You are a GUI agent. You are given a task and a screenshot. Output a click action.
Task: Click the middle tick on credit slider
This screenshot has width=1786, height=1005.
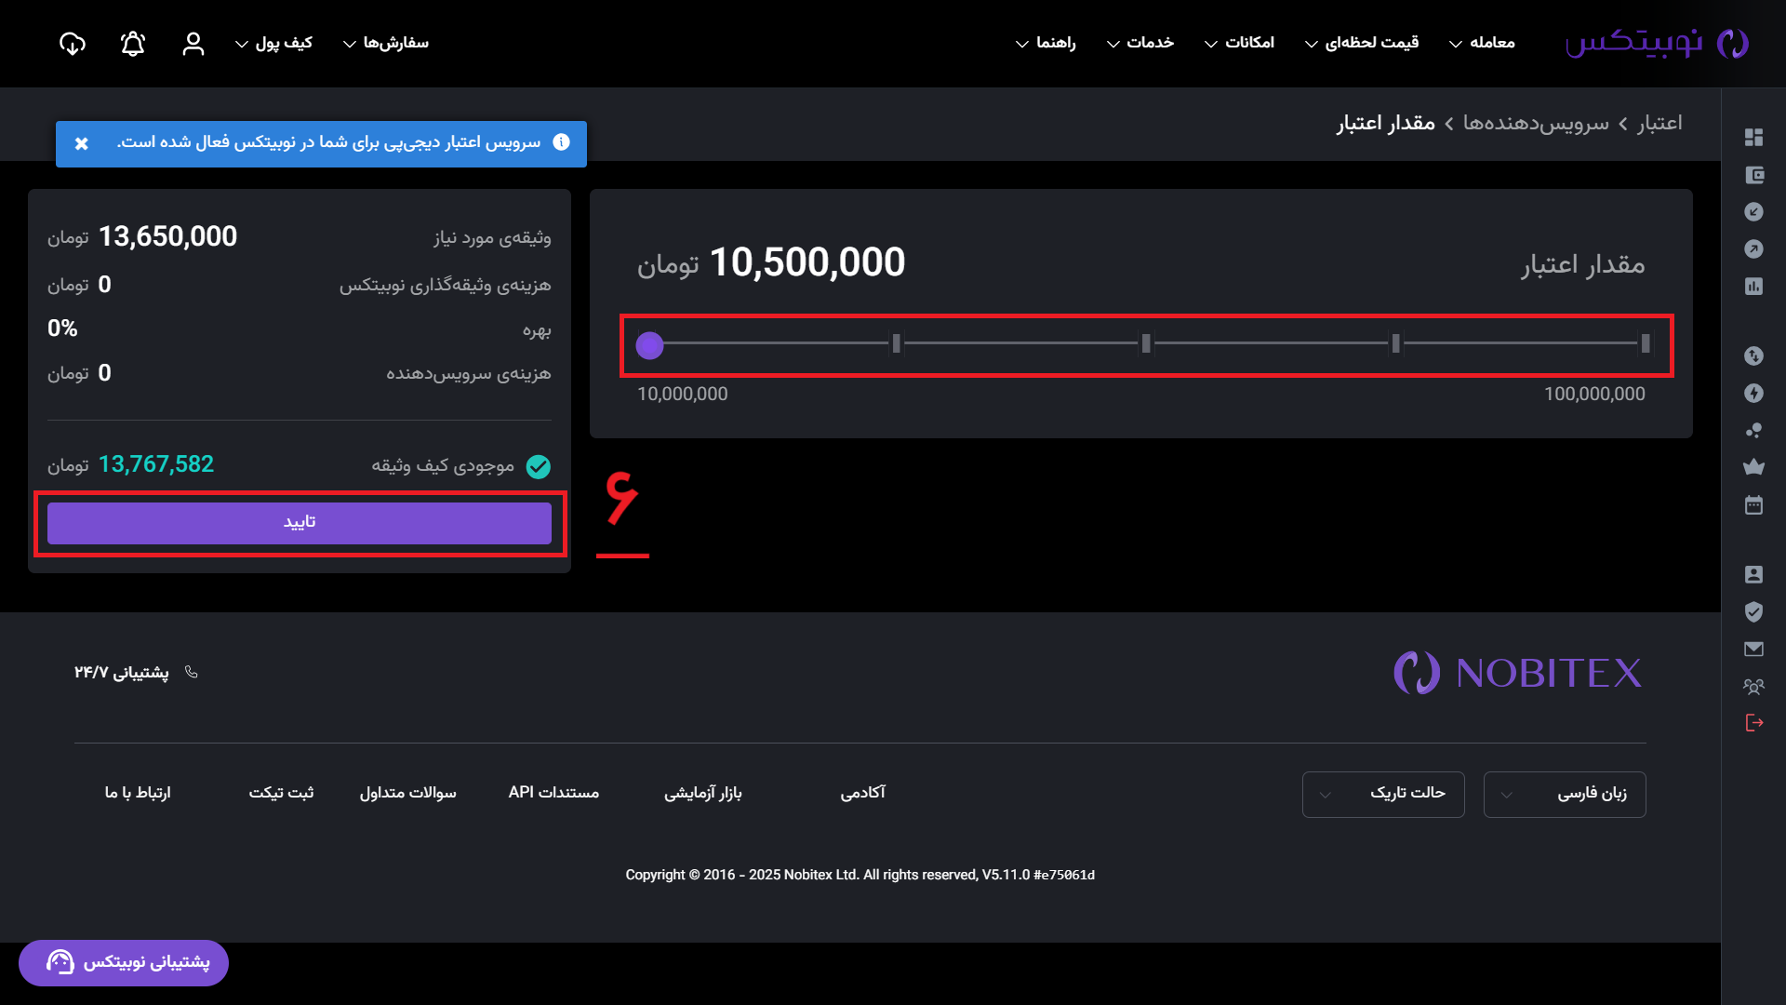pyautogui.click(x=1146, y=344)
